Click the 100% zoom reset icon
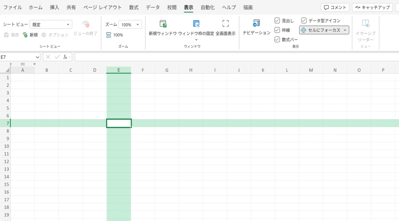The width and height of the screenshot is (399, 221). tap(109, 35)
